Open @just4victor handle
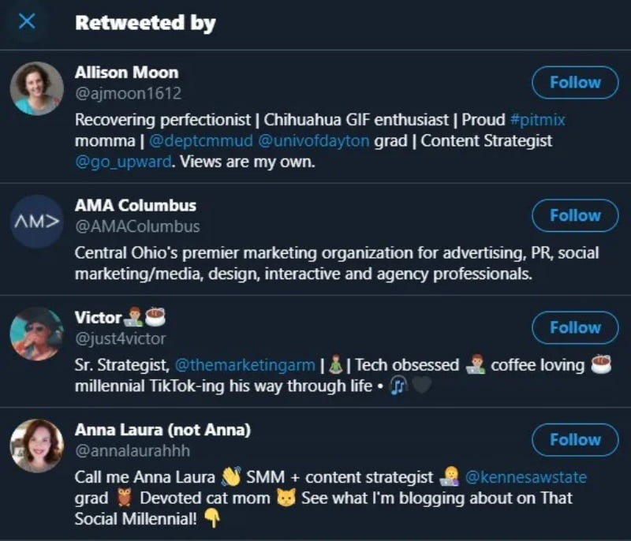 click(x=121, y=338)
